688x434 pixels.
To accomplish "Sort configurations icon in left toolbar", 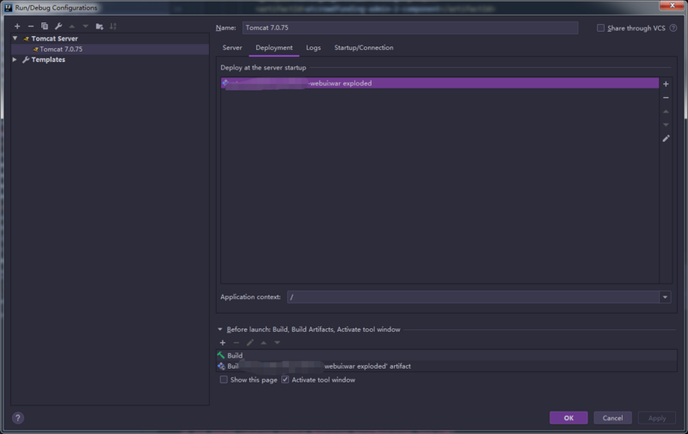I will (x=114, y=27).
